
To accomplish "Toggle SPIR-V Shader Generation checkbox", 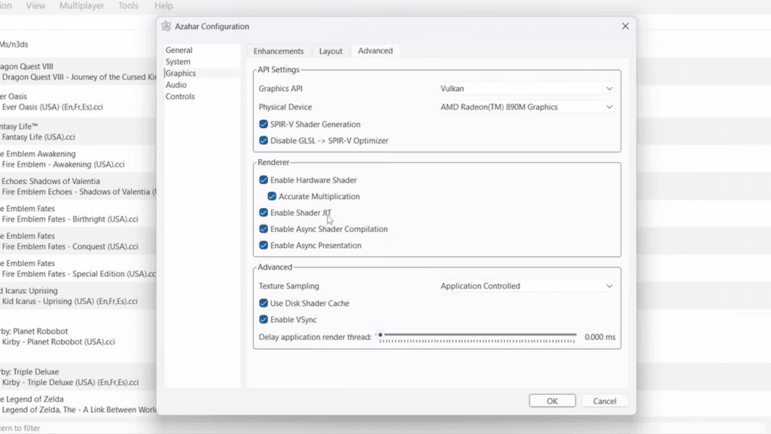I will click(x=264, y=124).
